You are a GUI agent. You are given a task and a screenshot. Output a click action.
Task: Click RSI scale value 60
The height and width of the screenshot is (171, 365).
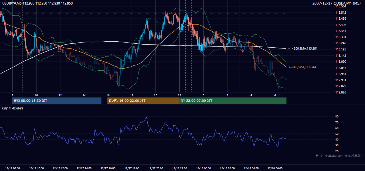[337, 128]
